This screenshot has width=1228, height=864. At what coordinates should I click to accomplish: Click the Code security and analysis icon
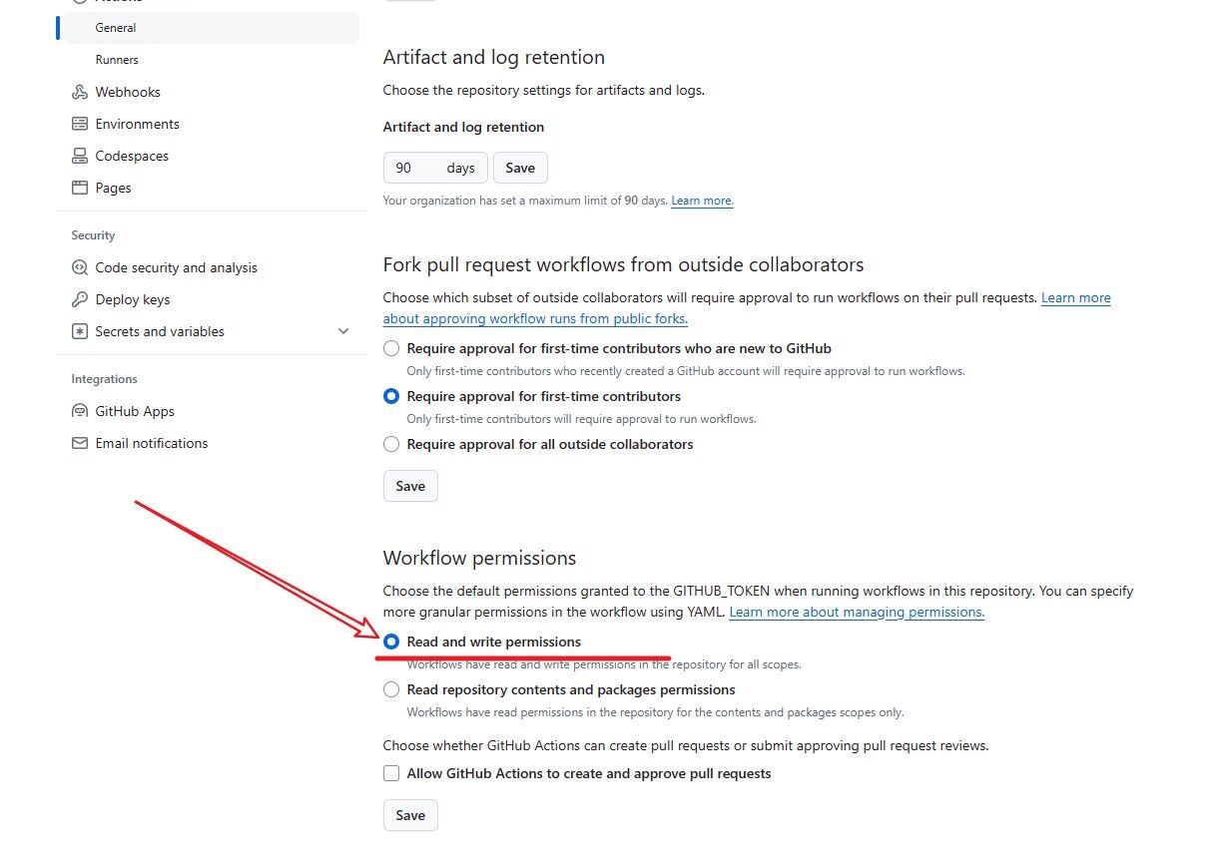click(80, 267)
